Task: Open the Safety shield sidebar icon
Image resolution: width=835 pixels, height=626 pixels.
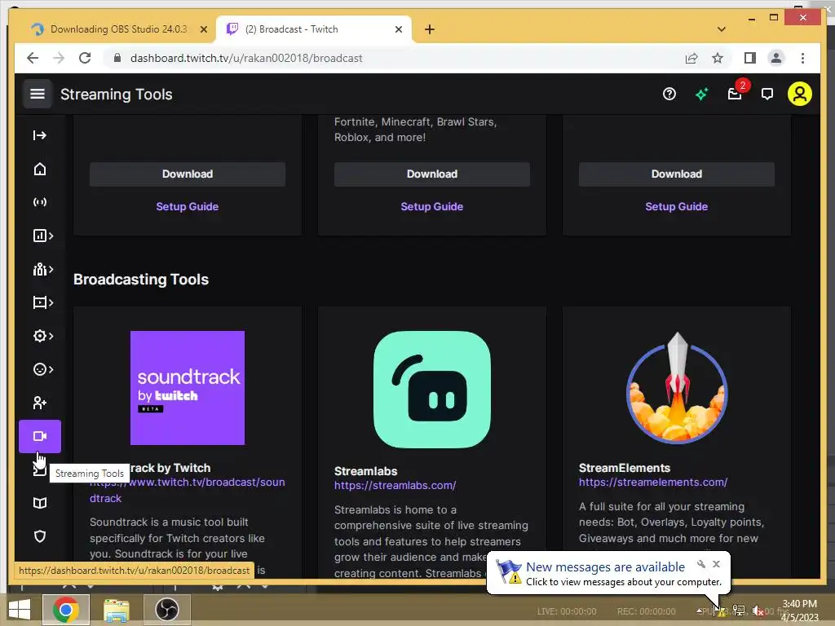Action: (x=39, y=536)
